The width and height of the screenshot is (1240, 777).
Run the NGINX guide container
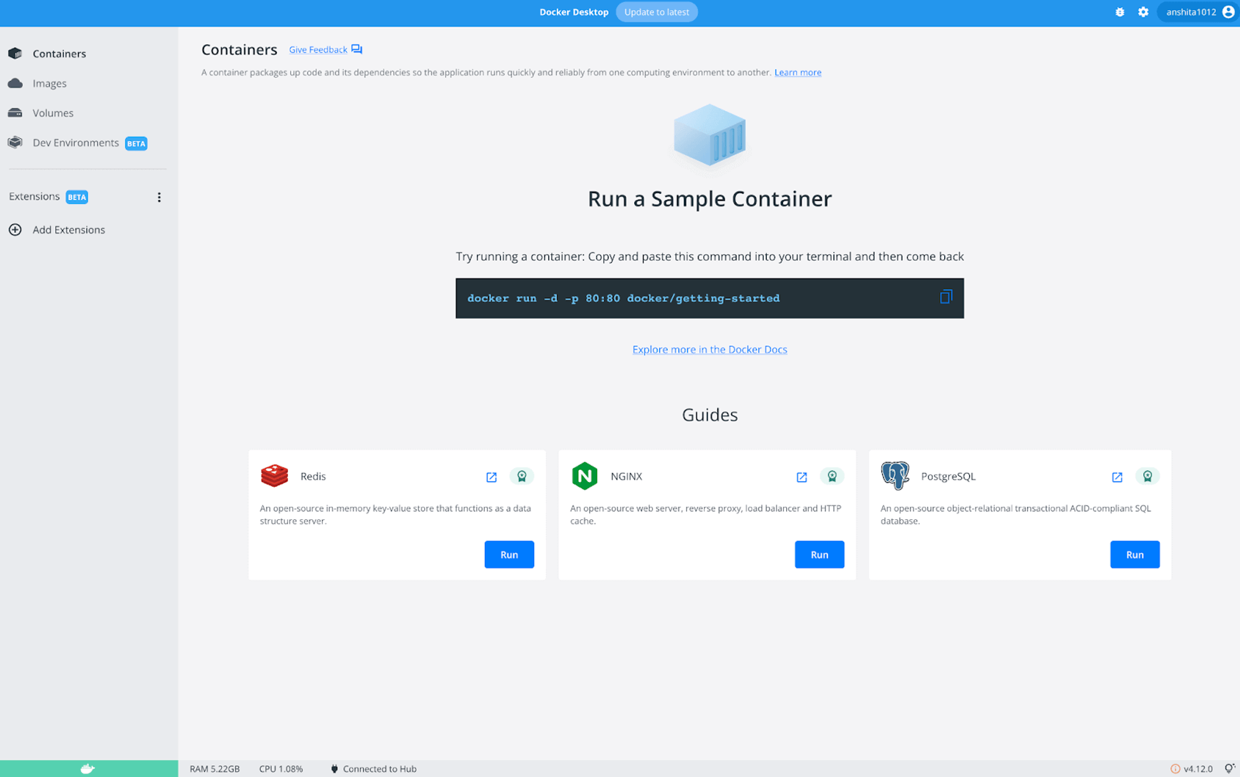819,555
